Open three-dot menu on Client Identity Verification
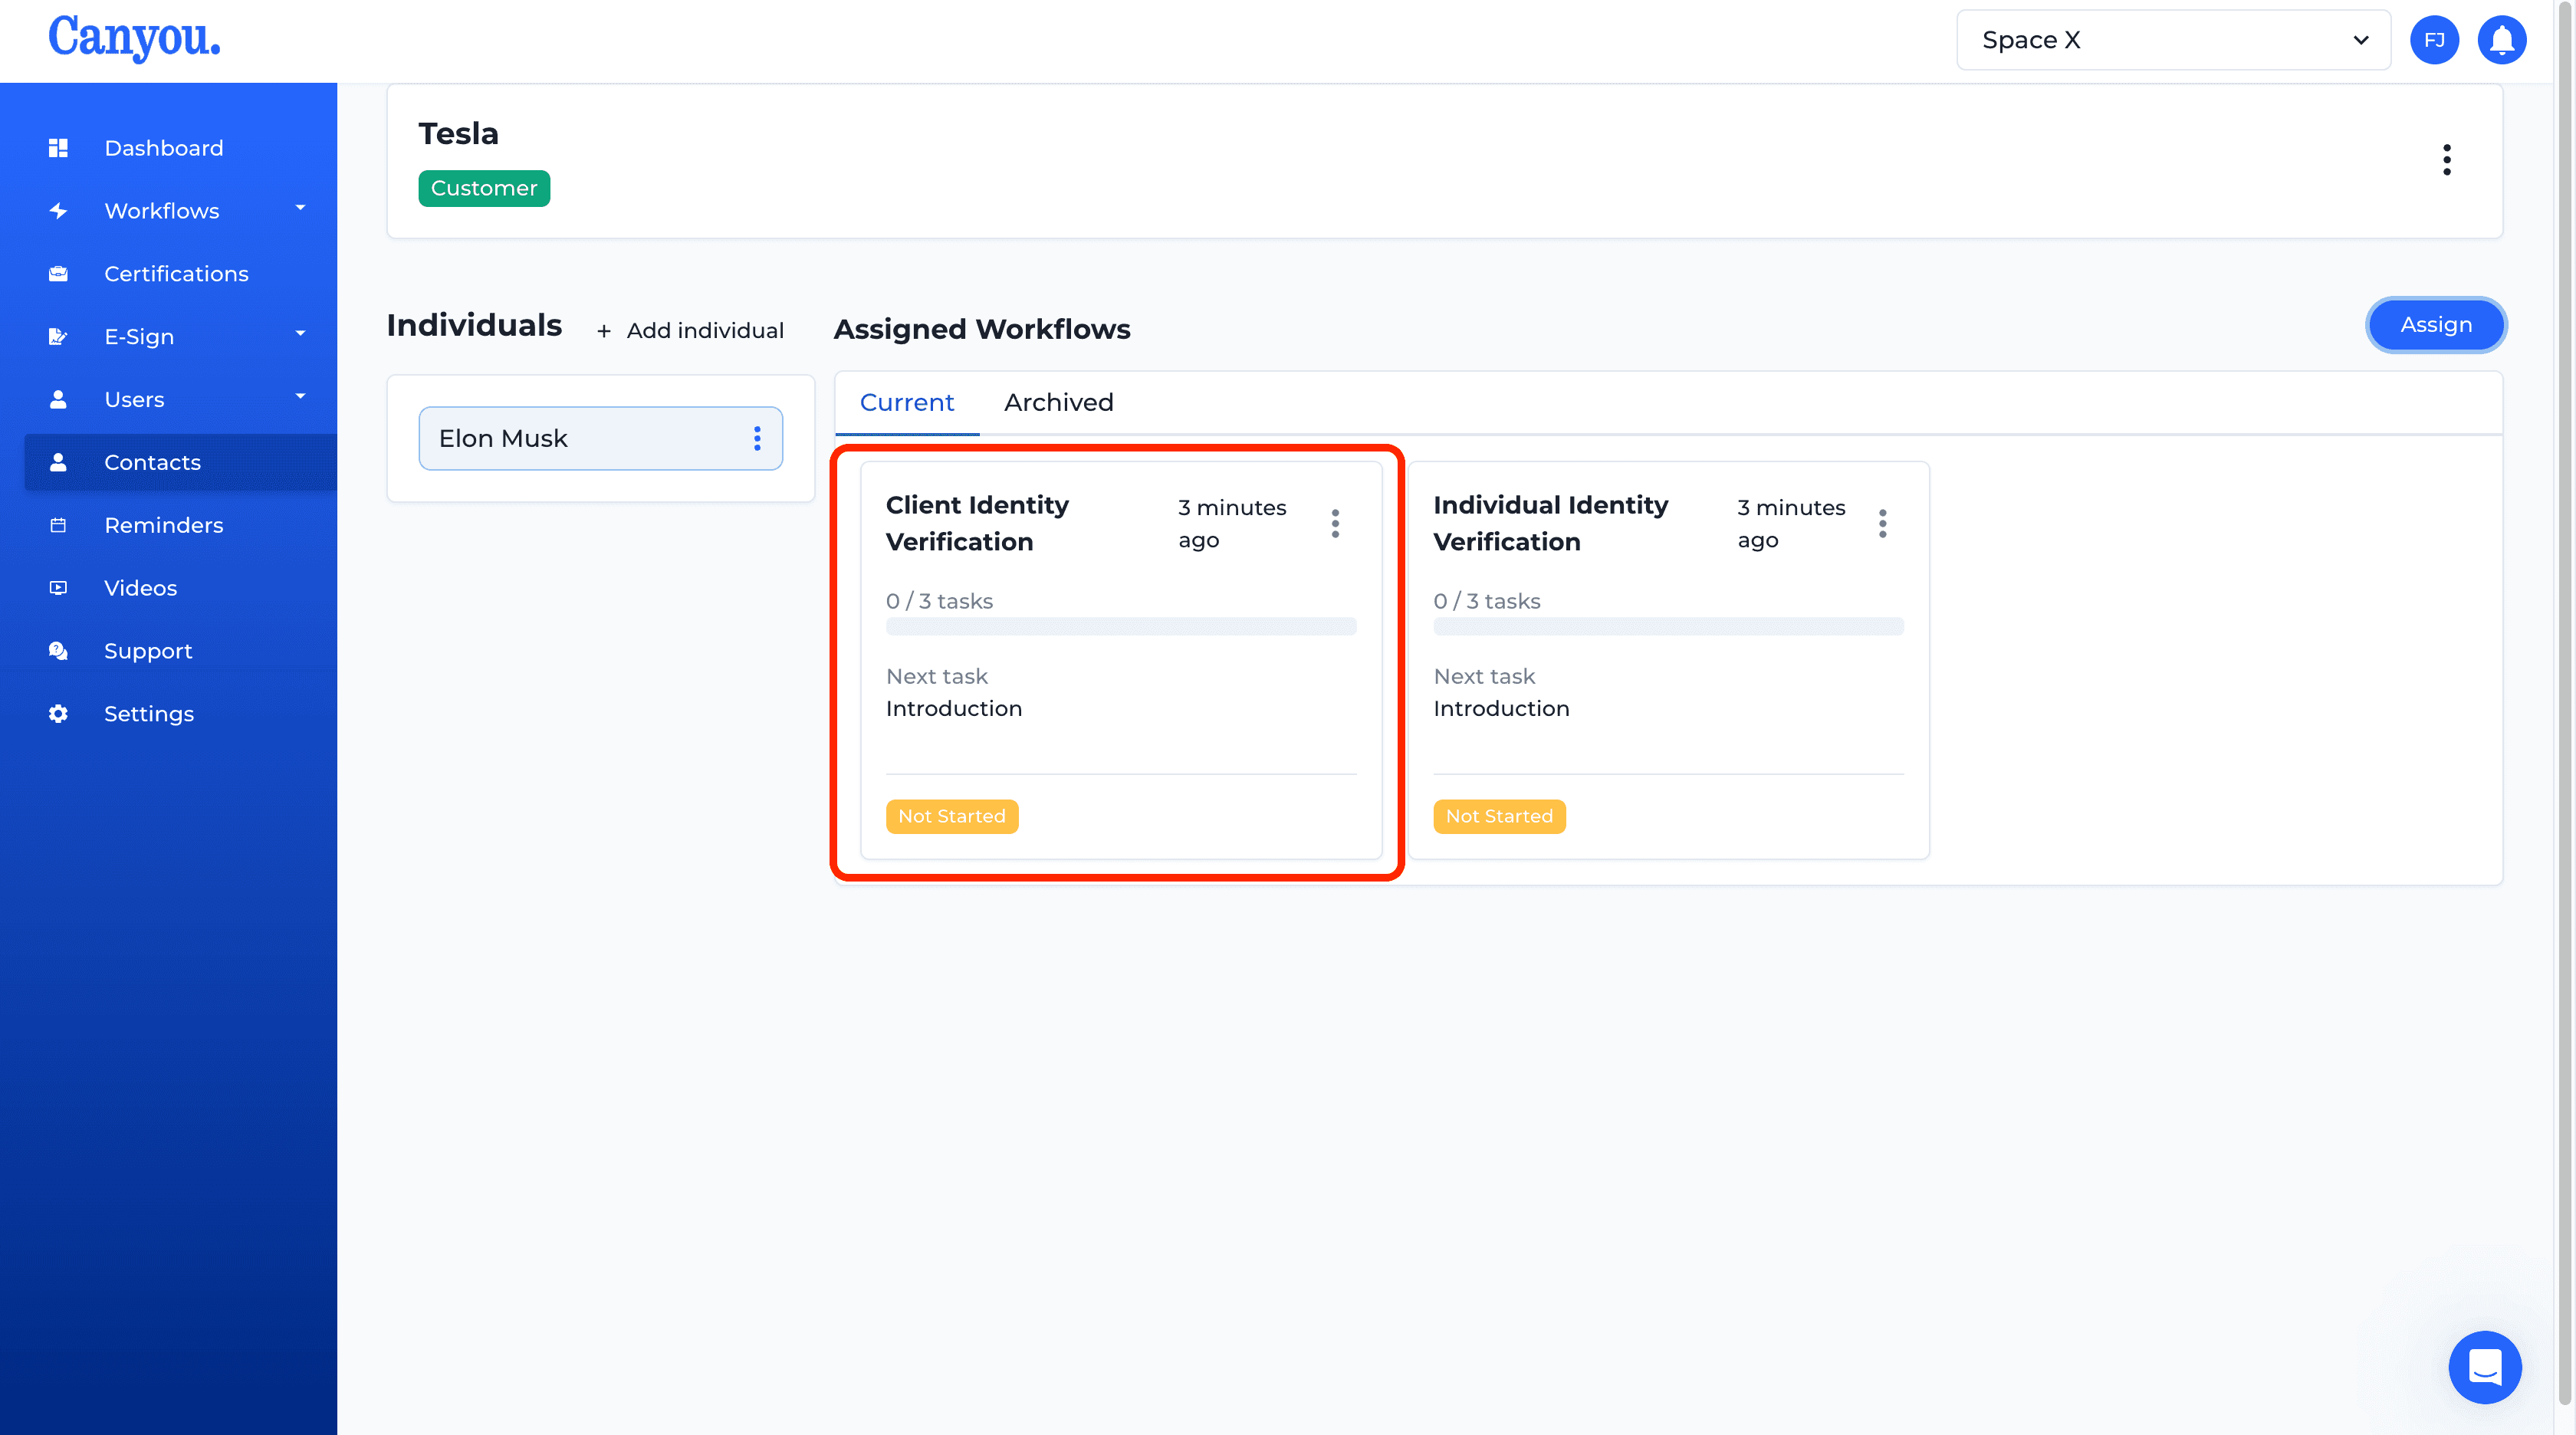Viewport: 2576px width, 1435px height. point(1338,523)
